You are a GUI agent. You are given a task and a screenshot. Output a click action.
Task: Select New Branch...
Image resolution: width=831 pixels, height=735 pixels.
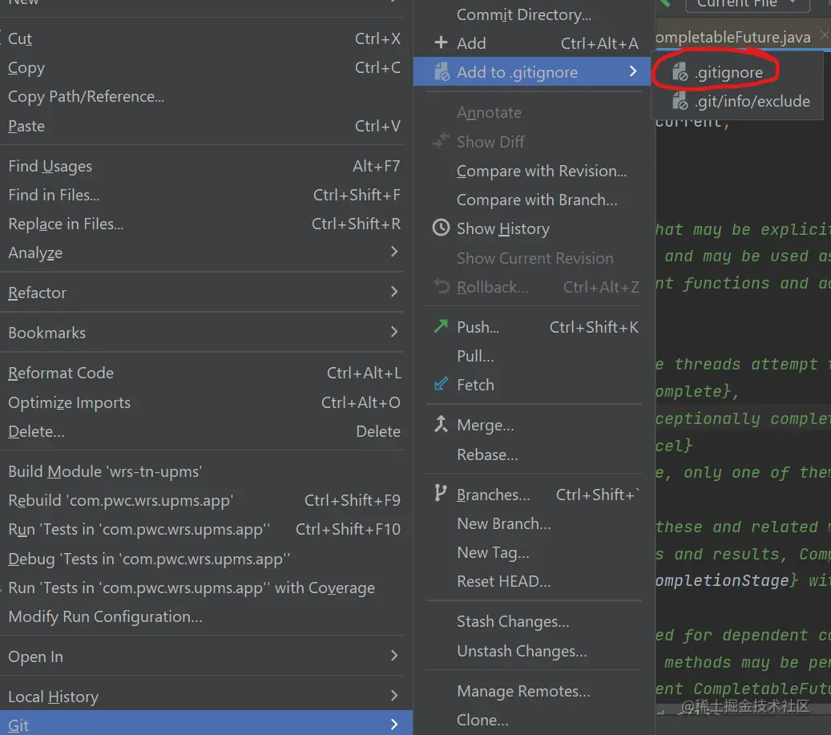click(x=535, y=523)
